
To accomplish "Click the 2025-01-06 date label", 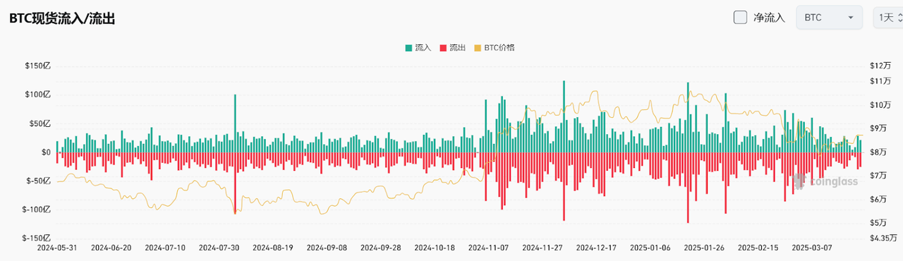I will click(650, 248).
